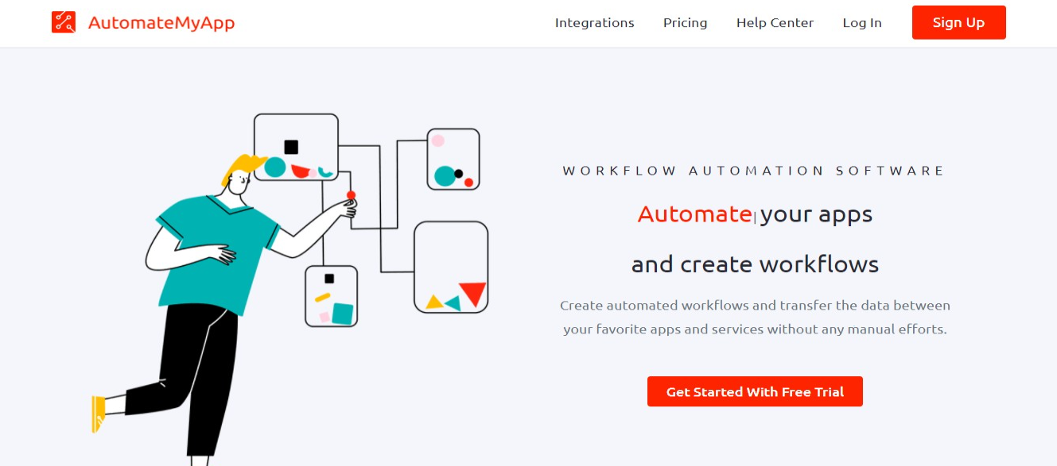Click the Workflow Automation Software tagline
This screenshot has width=1057, height=466.
(754, 171)
